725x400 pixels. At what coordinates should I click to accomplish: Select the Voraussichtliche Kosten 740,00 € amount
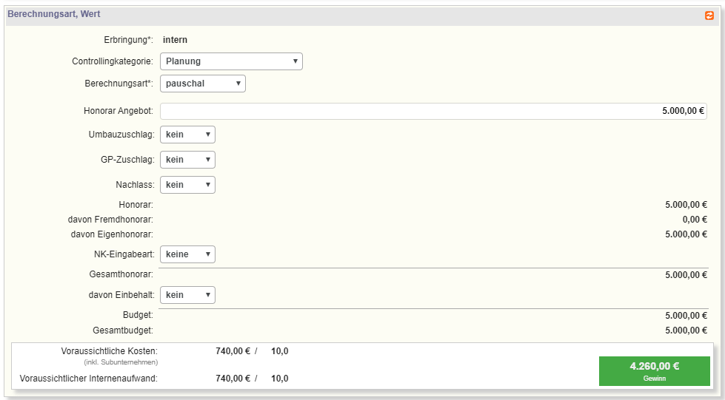click(x=232, y=351)
